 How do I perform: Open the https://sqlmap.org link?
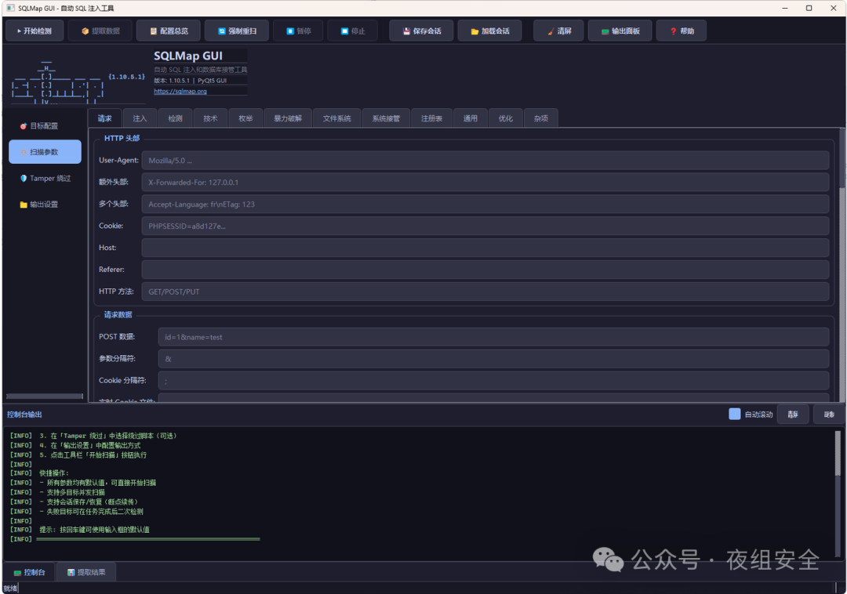click(180, 91)
